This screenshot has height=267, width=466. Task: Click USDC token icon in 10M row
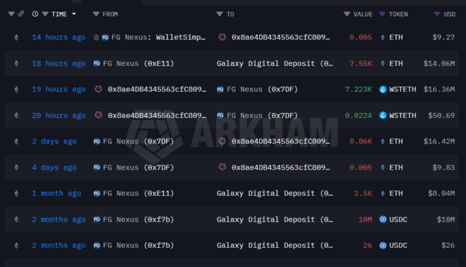click(x=382, y=219)
